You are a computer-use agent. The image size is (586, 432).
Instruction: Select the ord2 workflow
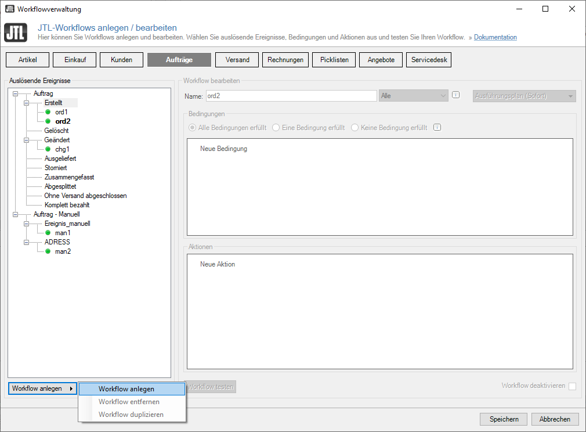coord(63,121)
